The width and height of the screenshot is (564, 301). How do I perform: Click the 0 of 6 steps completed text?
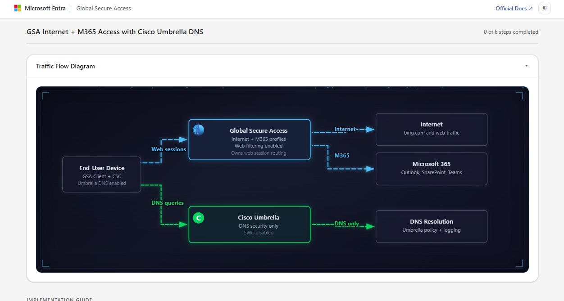click(x=511, y=32)
